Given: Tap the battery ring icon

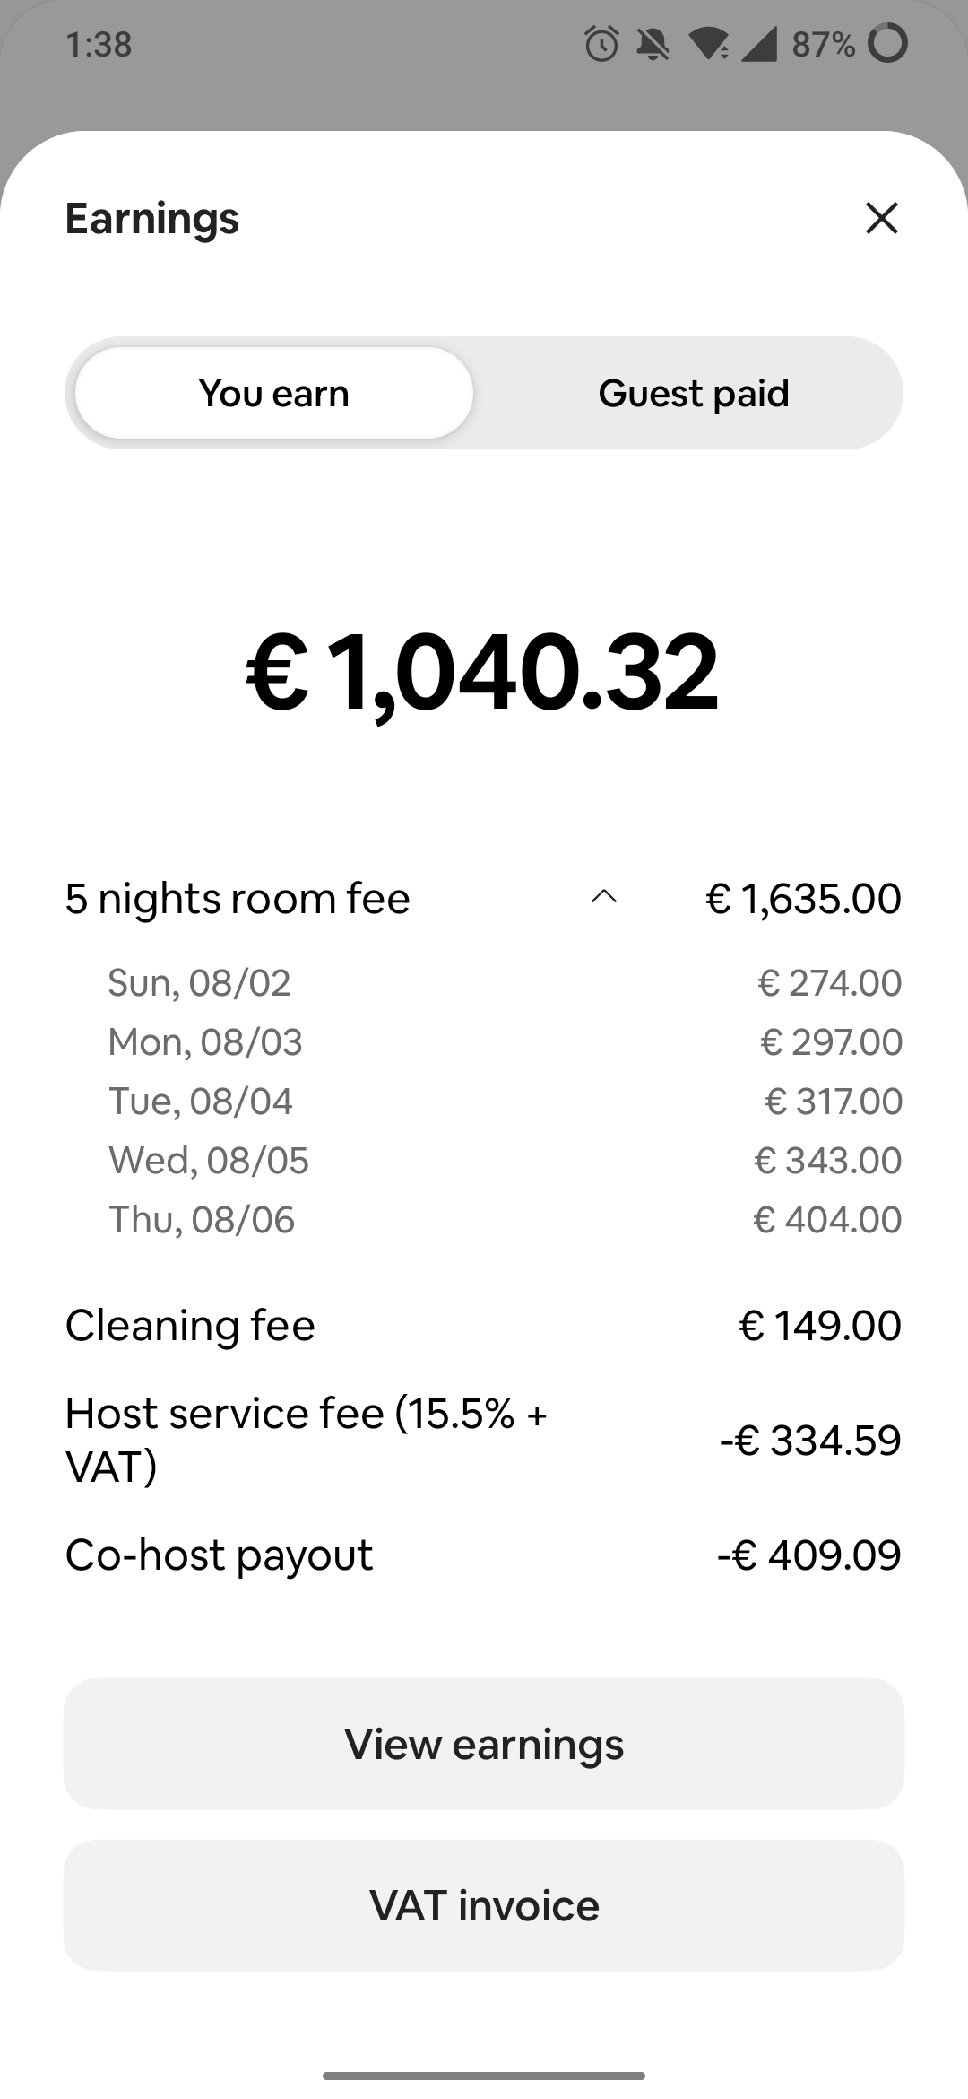Looking at the screenshot, I should pos(888,43).
